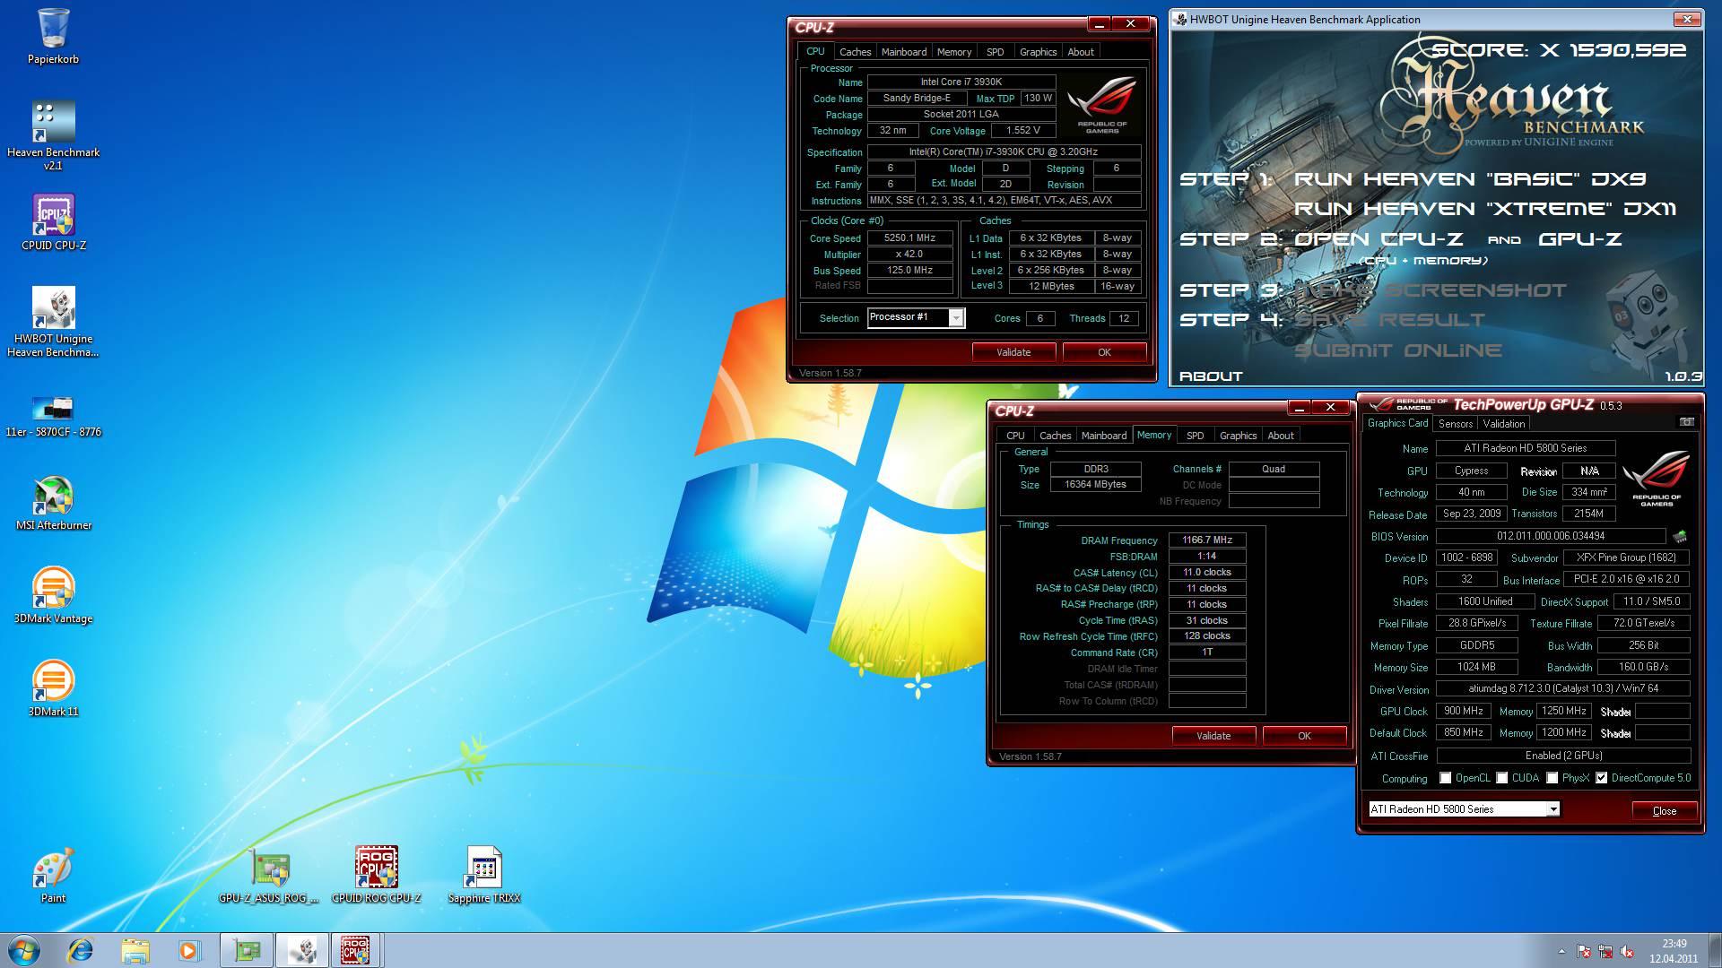The width and height of the screenshot is (1722, 968).
Task: Click GPU-Z screenshot camera icon
Action: coord(1686,422)
